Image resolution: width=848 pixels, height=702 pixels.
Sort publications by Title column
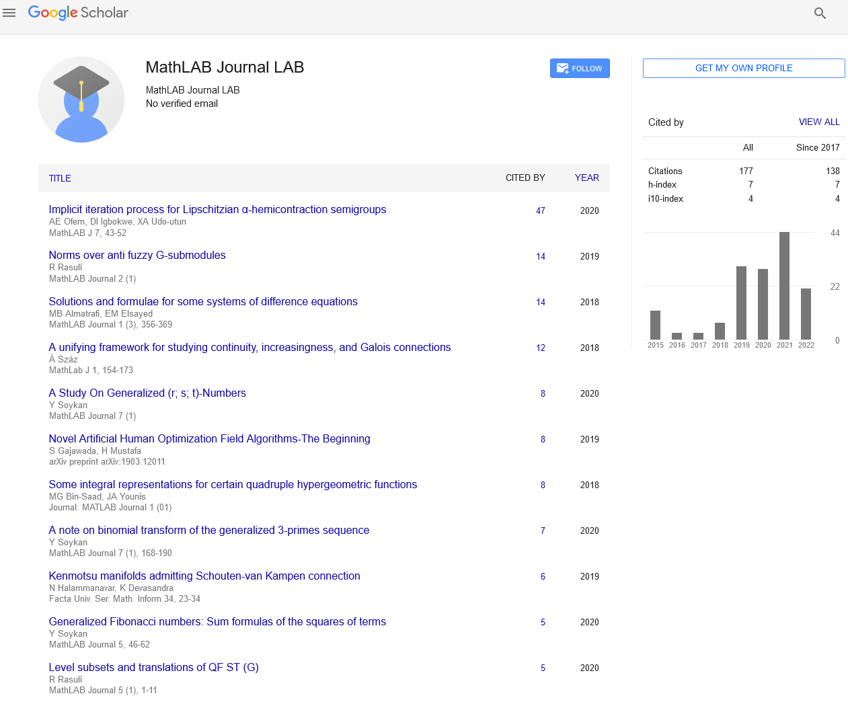pos(60,178)
